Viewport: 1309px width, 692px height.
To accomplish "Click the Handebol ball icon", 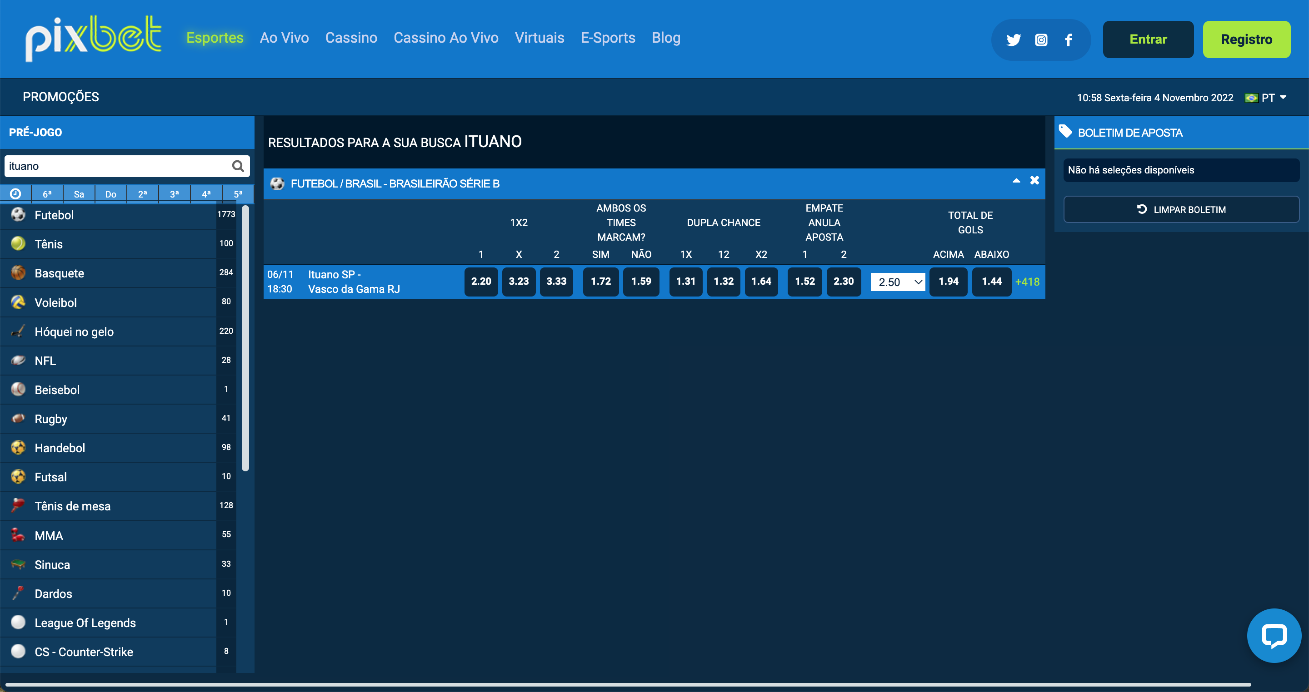I will pyautogui.click(x=18, y=447).
